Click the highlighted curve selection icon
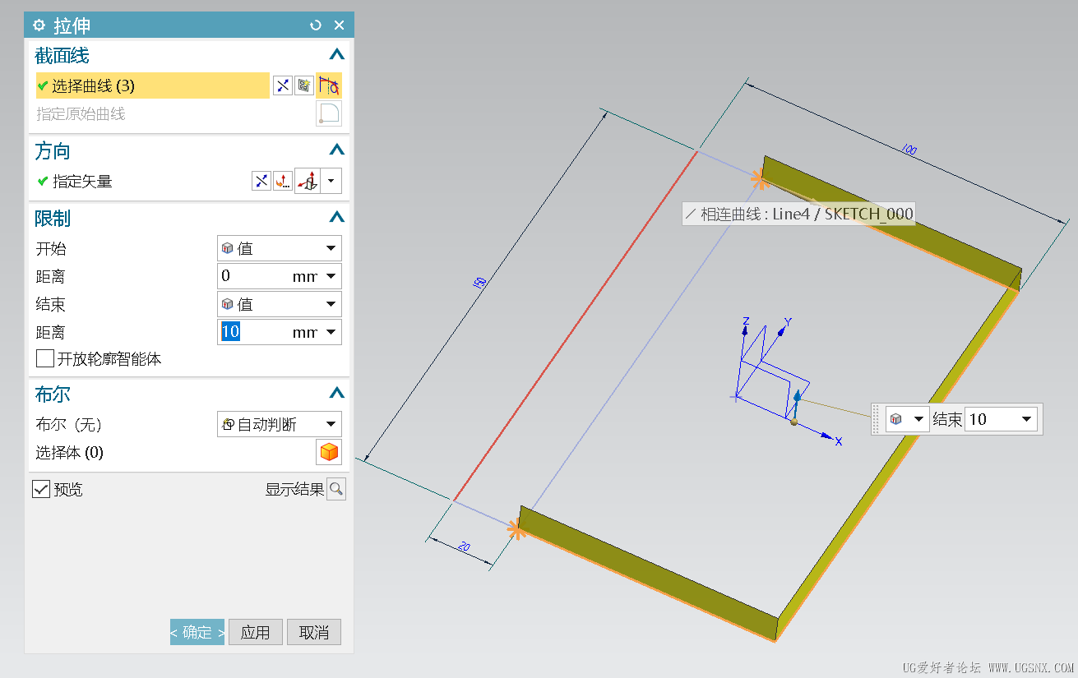The image size is (1078, 678). coord(329,85)
